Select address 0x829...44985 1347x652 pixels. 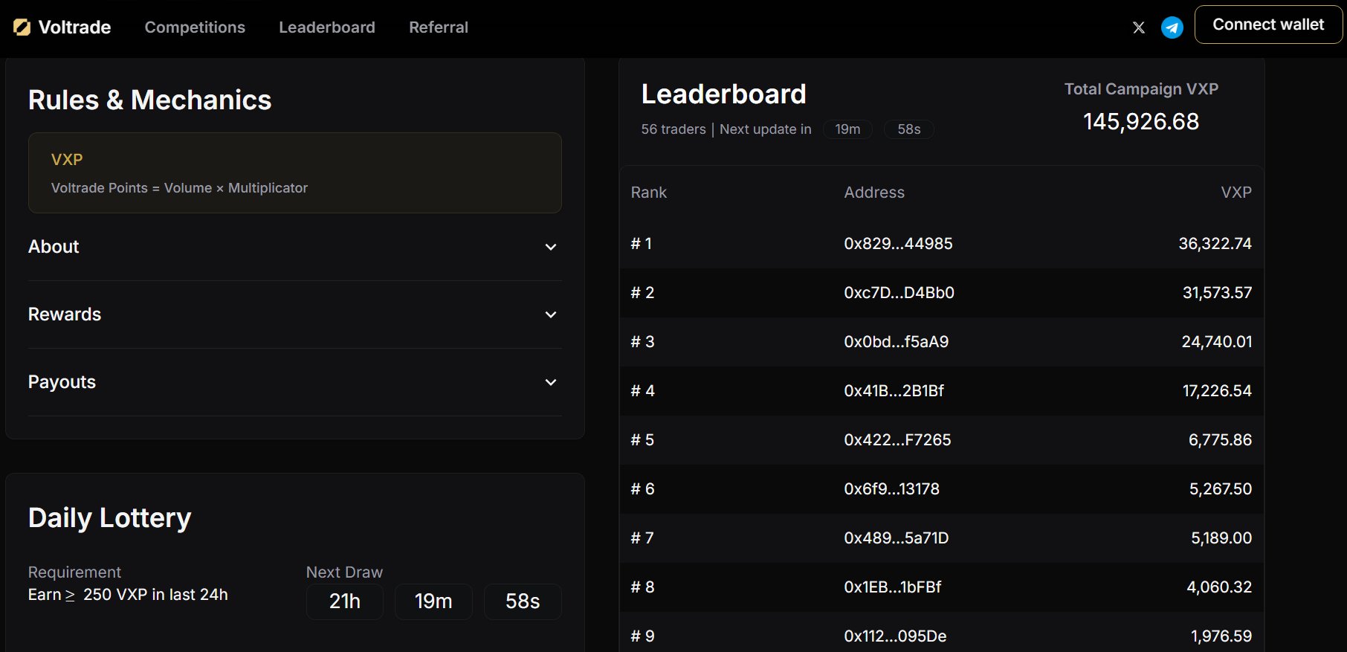[x=898, y=244]
